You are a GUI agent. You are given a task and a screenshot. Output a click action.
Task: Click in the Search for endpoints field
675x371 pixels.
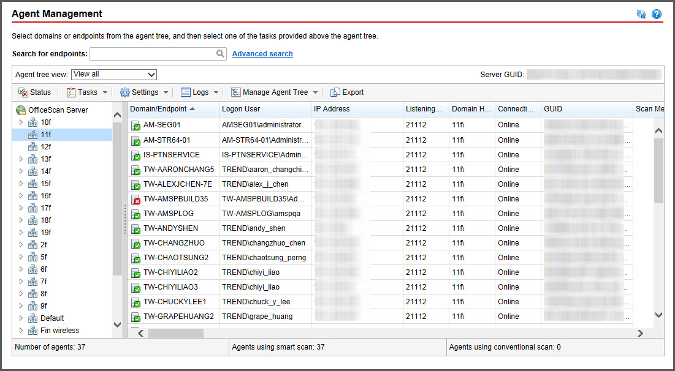pos(152,54)
